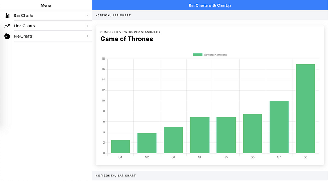This screenshot has width=328, height=181.
Task: Click the S8 bar in the chart
Action: click(305, 108)
